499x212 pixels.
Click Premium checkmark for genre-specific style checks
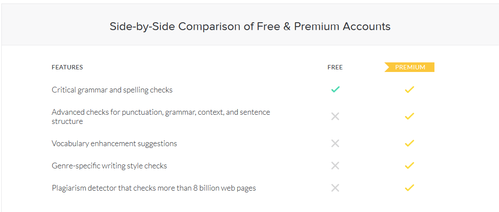(x=409, y=165)
